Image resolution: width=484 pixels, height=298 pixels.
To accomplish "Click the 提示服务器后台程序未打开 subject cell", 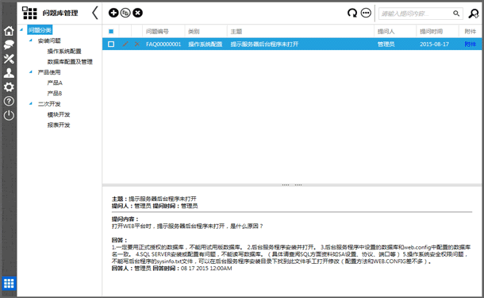I will click(x=264, y=45).
